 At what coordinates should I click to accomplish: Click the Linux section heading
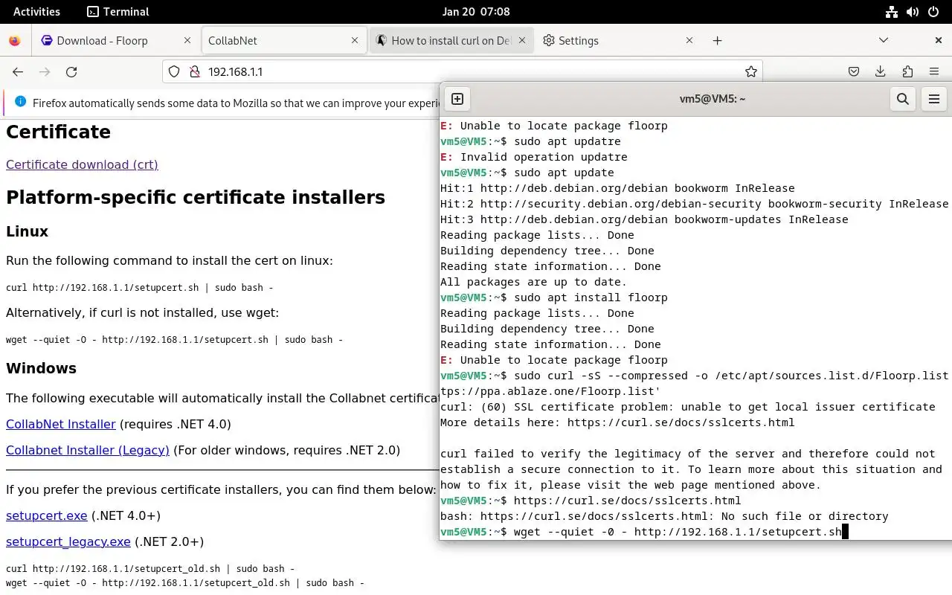[x=27, y=231]
